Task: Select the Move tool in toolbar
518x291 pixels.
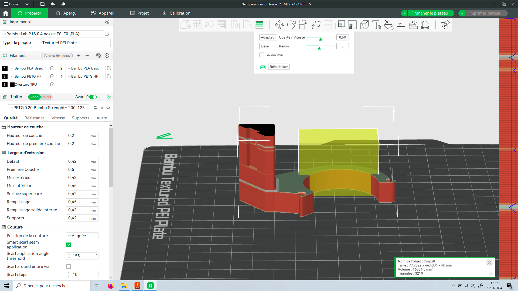Action: point(280,25)
